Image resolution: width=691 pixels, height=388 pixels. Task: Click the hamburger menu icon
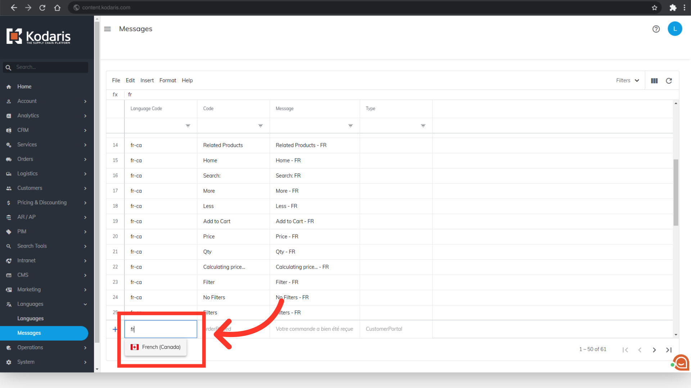(x=107, y=29)
